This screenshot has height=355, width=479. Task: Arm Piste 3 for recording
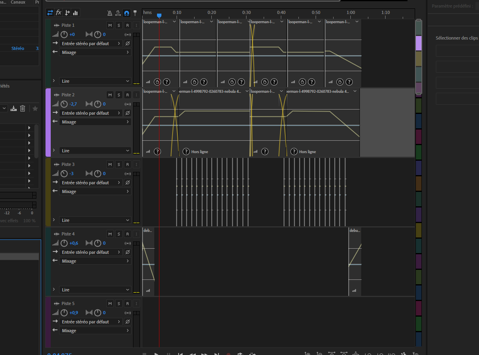[x=127, y=165]
